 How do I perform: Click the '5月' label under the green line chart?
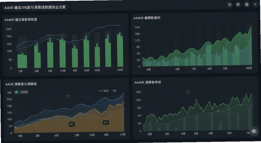(x=196, y=133)
